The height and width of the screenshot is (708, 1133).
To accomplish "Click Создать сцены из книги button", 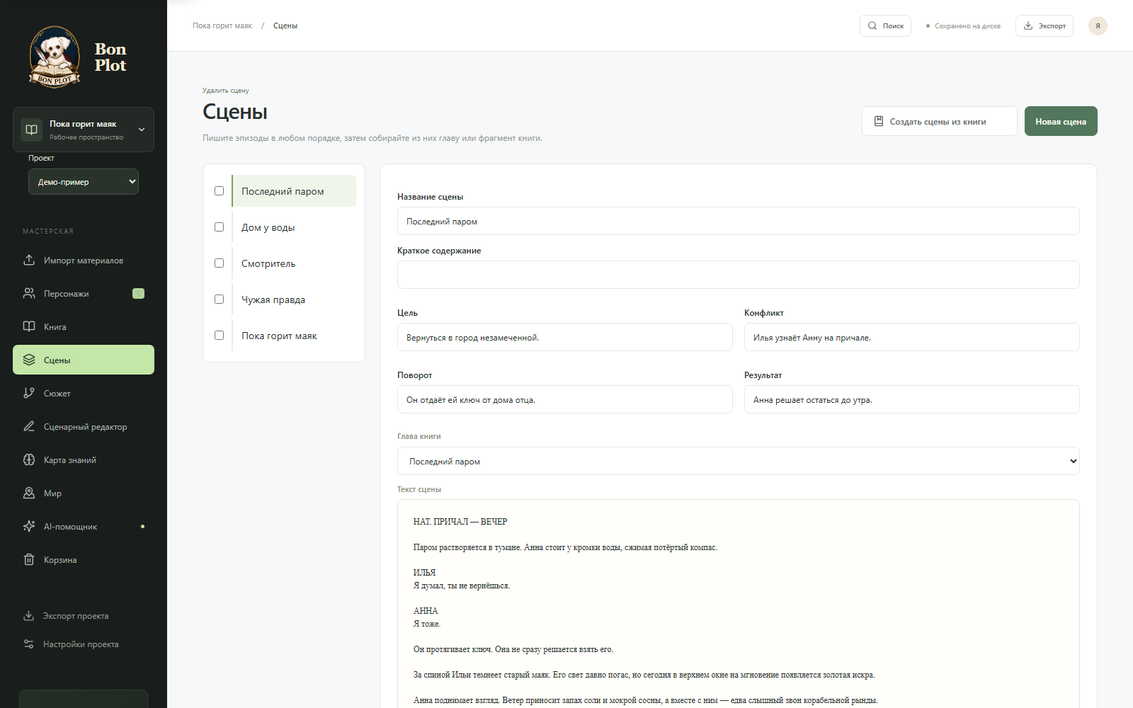I will click(x=939, y=121).
